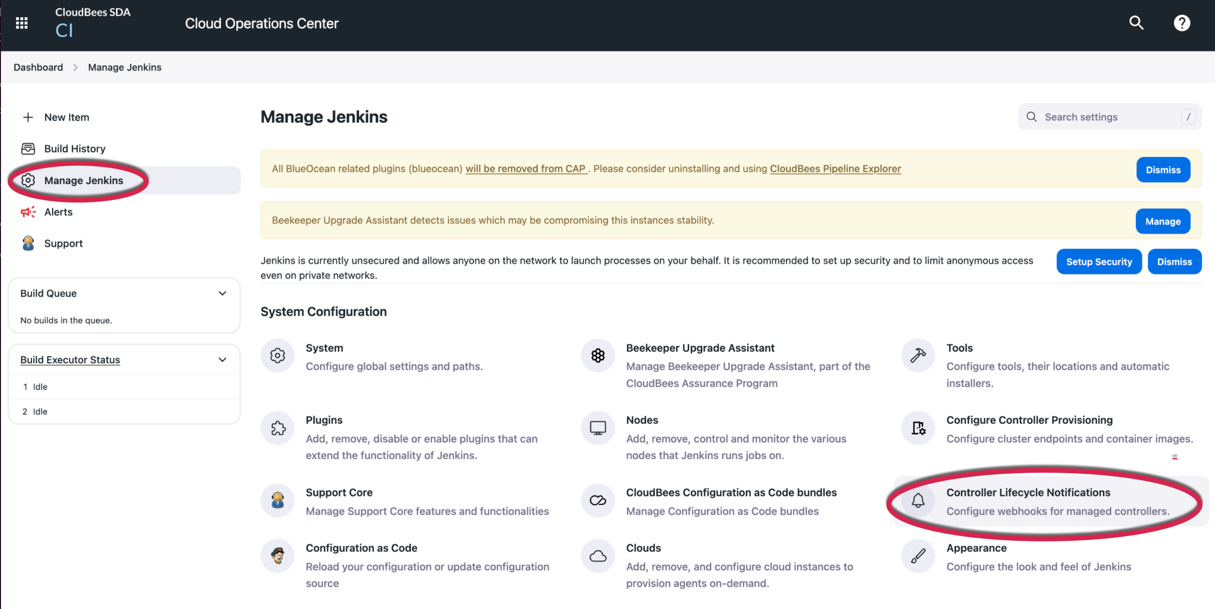Open the CloudBees Pipeline Explorer link
This screenshot has width=1215, height=609.
pos(835,169)
